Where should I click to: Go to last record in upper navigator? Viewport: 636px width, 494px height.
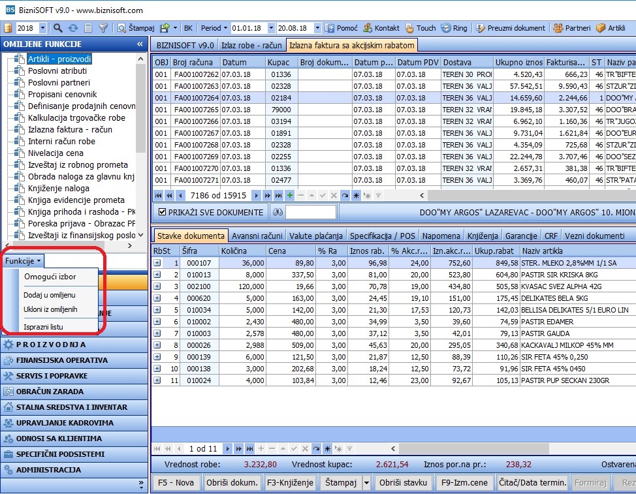coord(278,196)
